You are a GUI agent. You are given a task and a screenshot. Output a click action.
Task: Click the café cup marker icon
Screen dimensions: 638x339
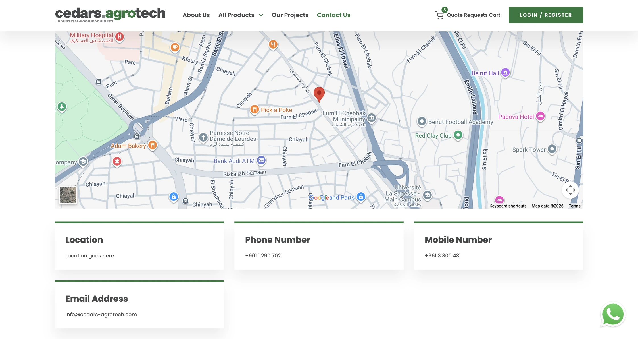(x=175, y=47)
